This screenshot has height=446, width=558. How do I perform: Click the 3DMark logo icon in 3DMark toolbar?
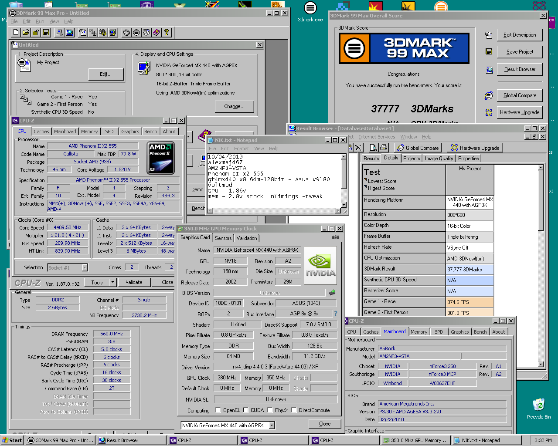click(136, 32)
